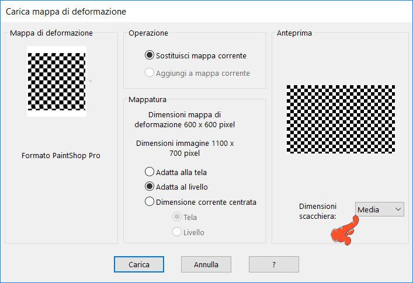
Task: Cancel with the Annulla button
Action: (x=206, y=264)
